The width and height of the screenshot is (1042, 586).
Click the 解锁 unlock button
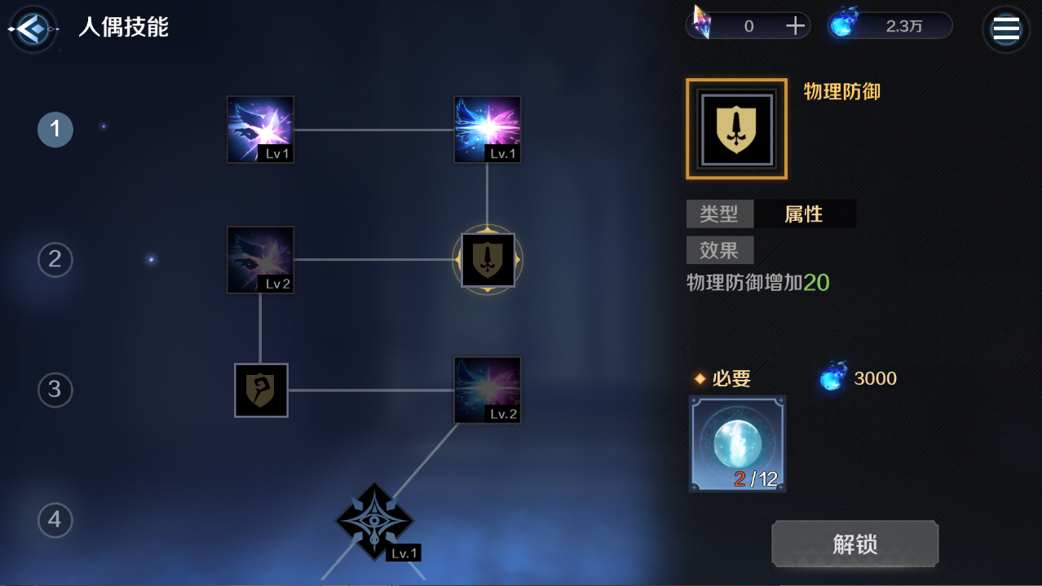854,544
